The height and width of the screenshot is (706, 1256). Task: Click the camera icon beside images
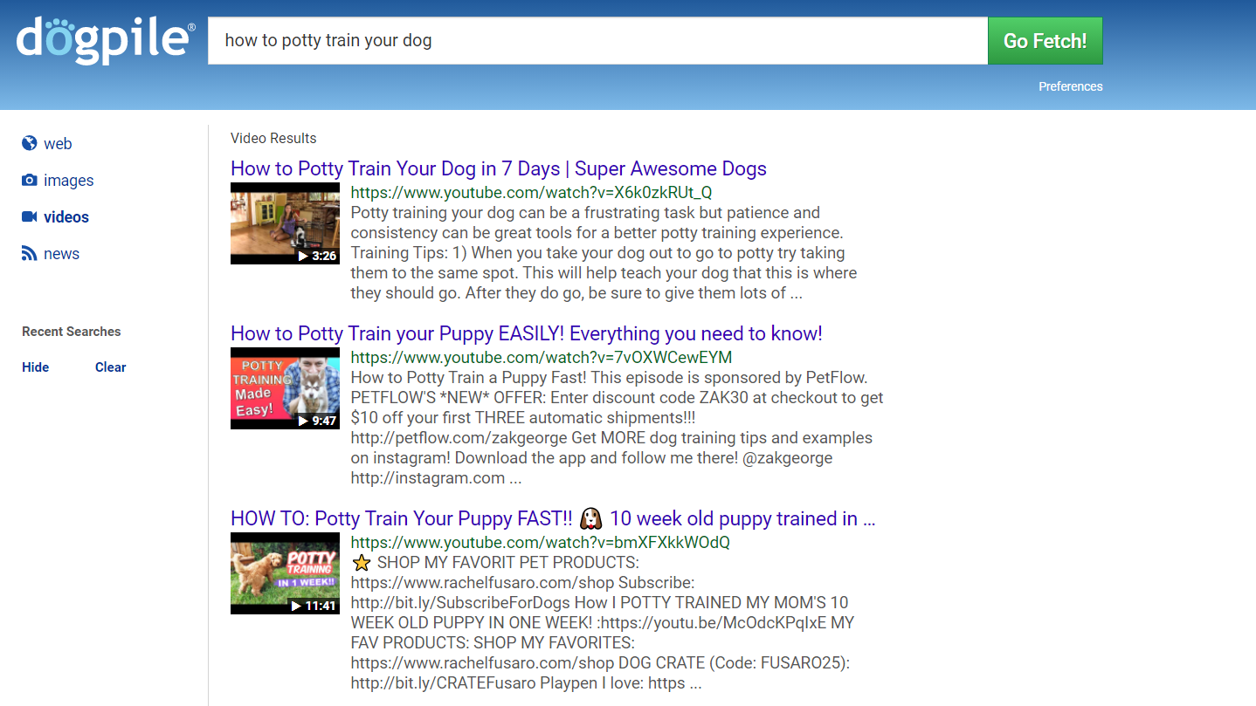[30, 180]
